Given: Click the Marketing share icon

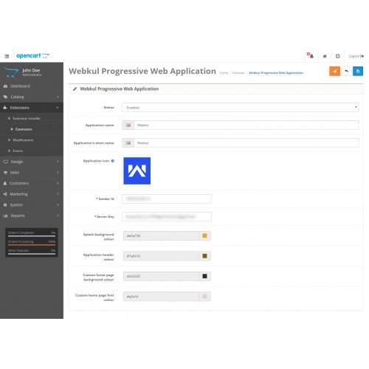Looking at the screenshot, I should (5, 194).
